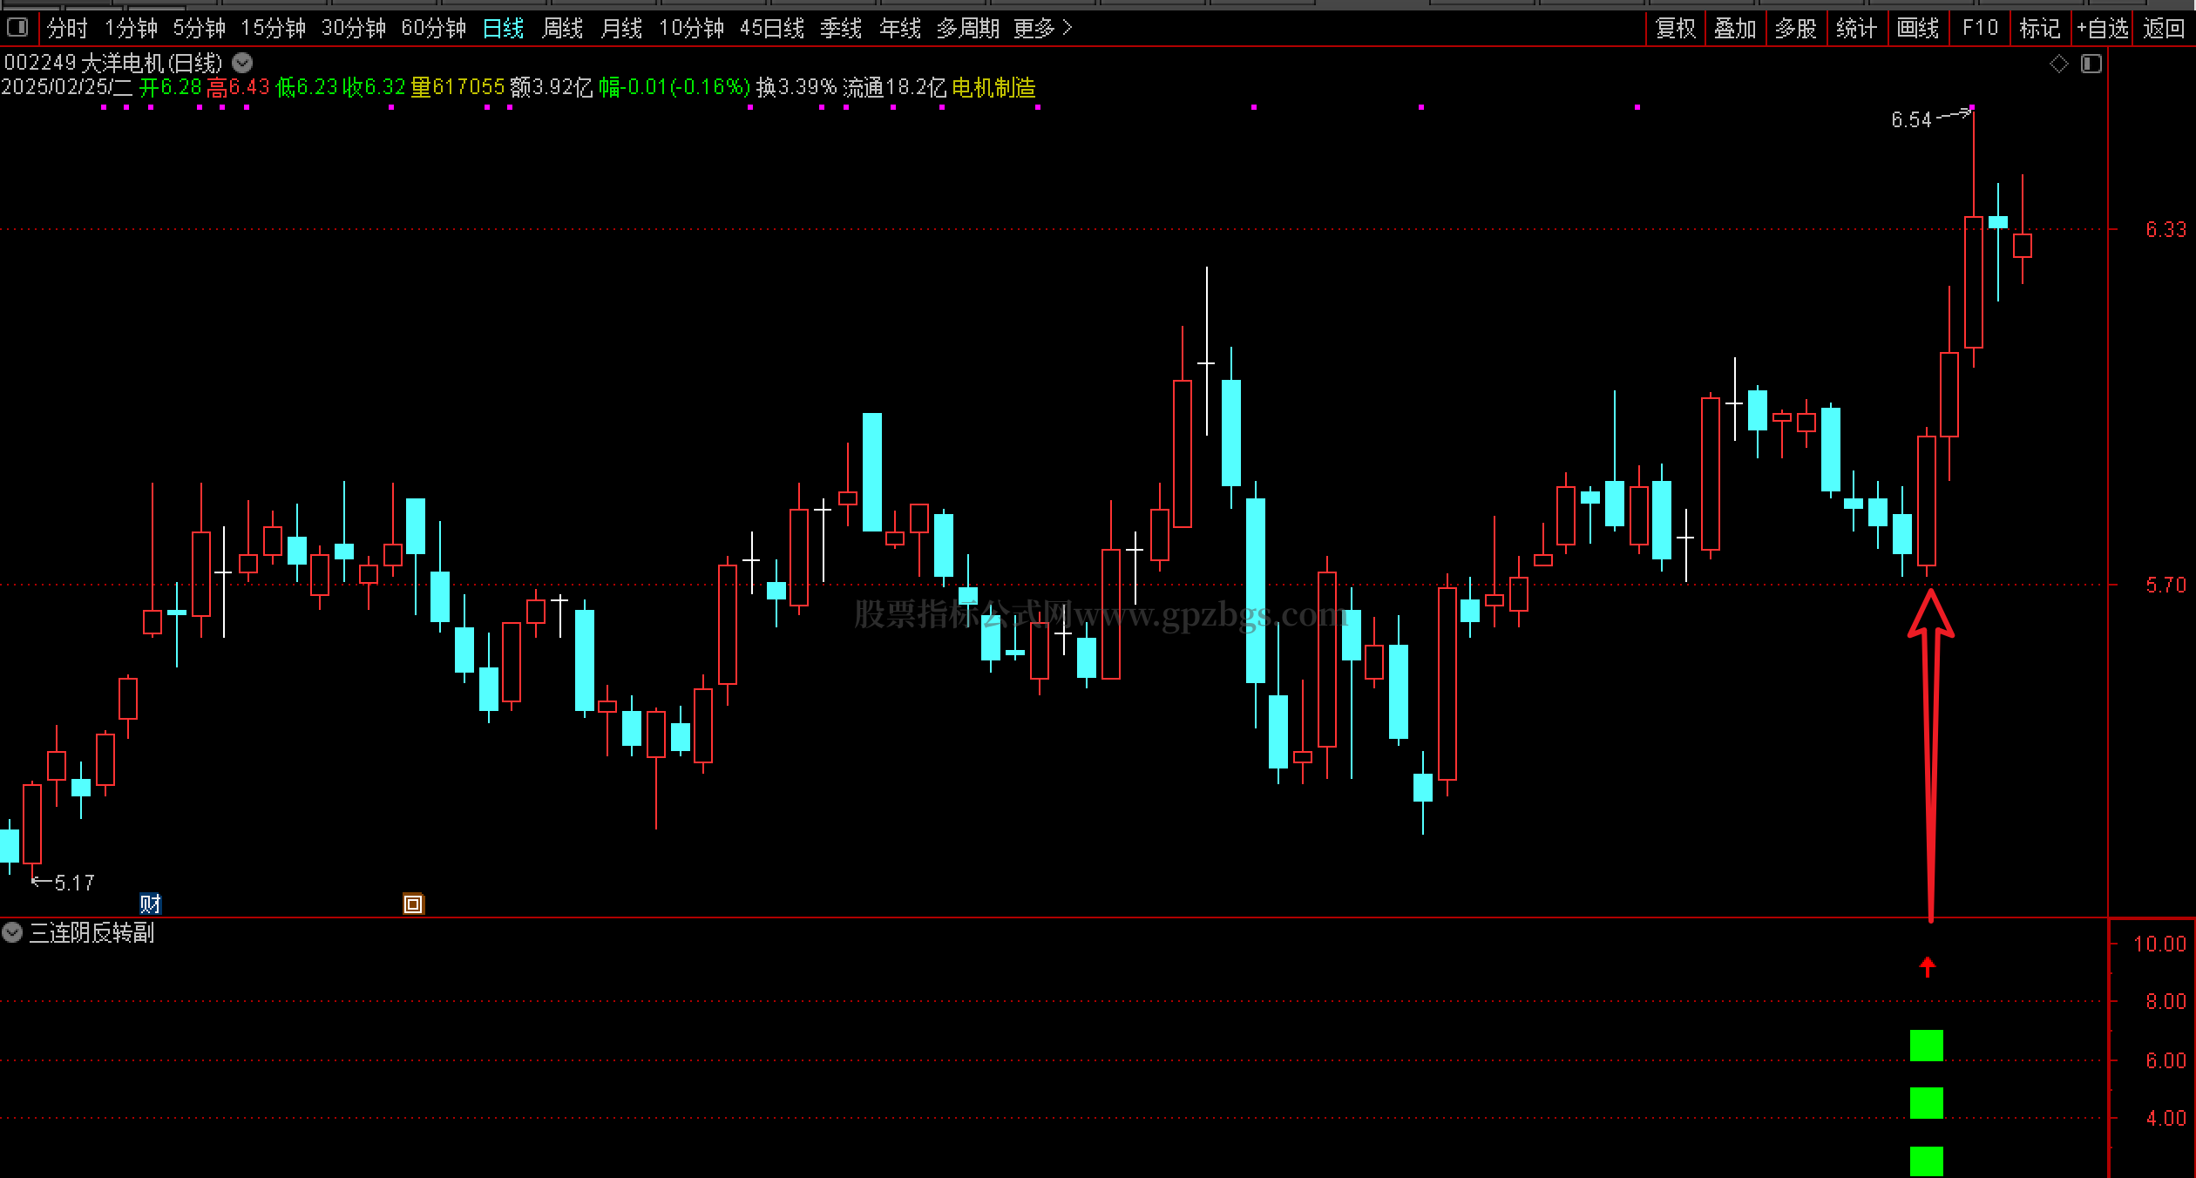The image size is (2196, 1178).
Task: Add stock via +自选 button
Action: click(x=2101, y=29)
